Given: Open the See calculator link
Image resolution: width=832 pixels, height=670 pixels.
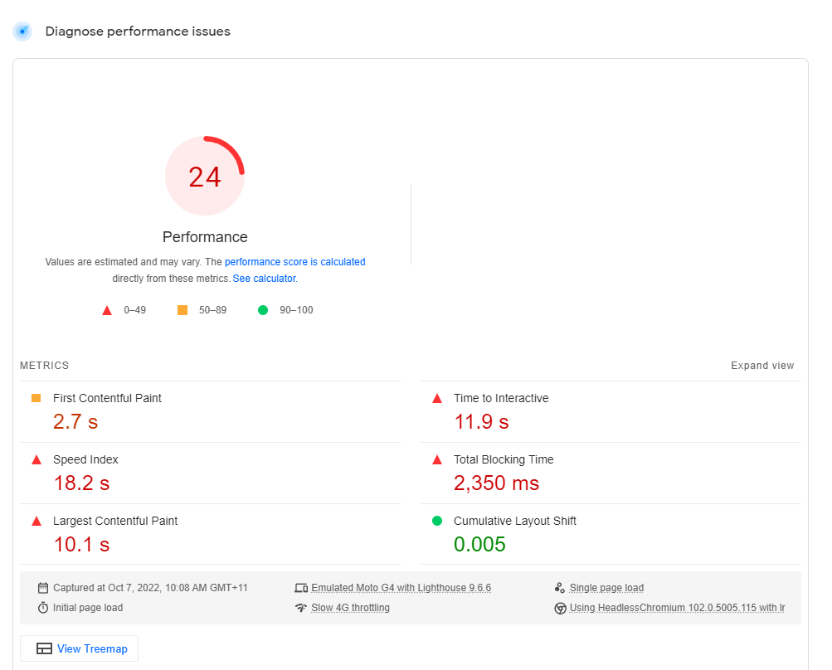Looking at the screenshot, I should click(265, 279).
